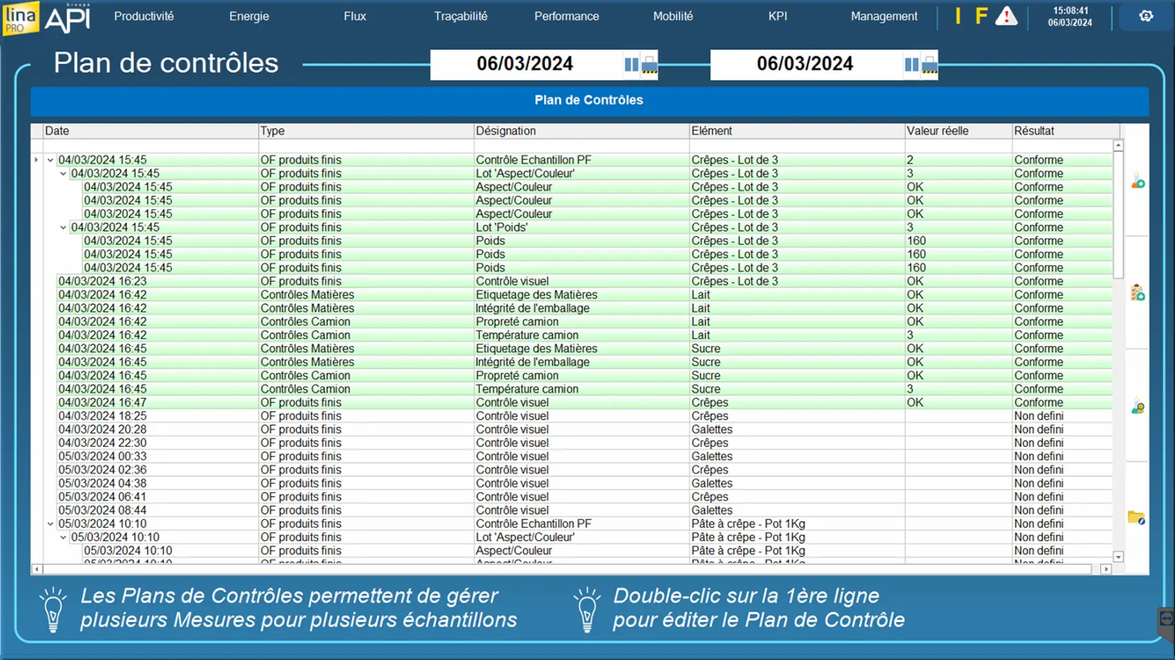Click the start date field 06/03/2024

525,64
